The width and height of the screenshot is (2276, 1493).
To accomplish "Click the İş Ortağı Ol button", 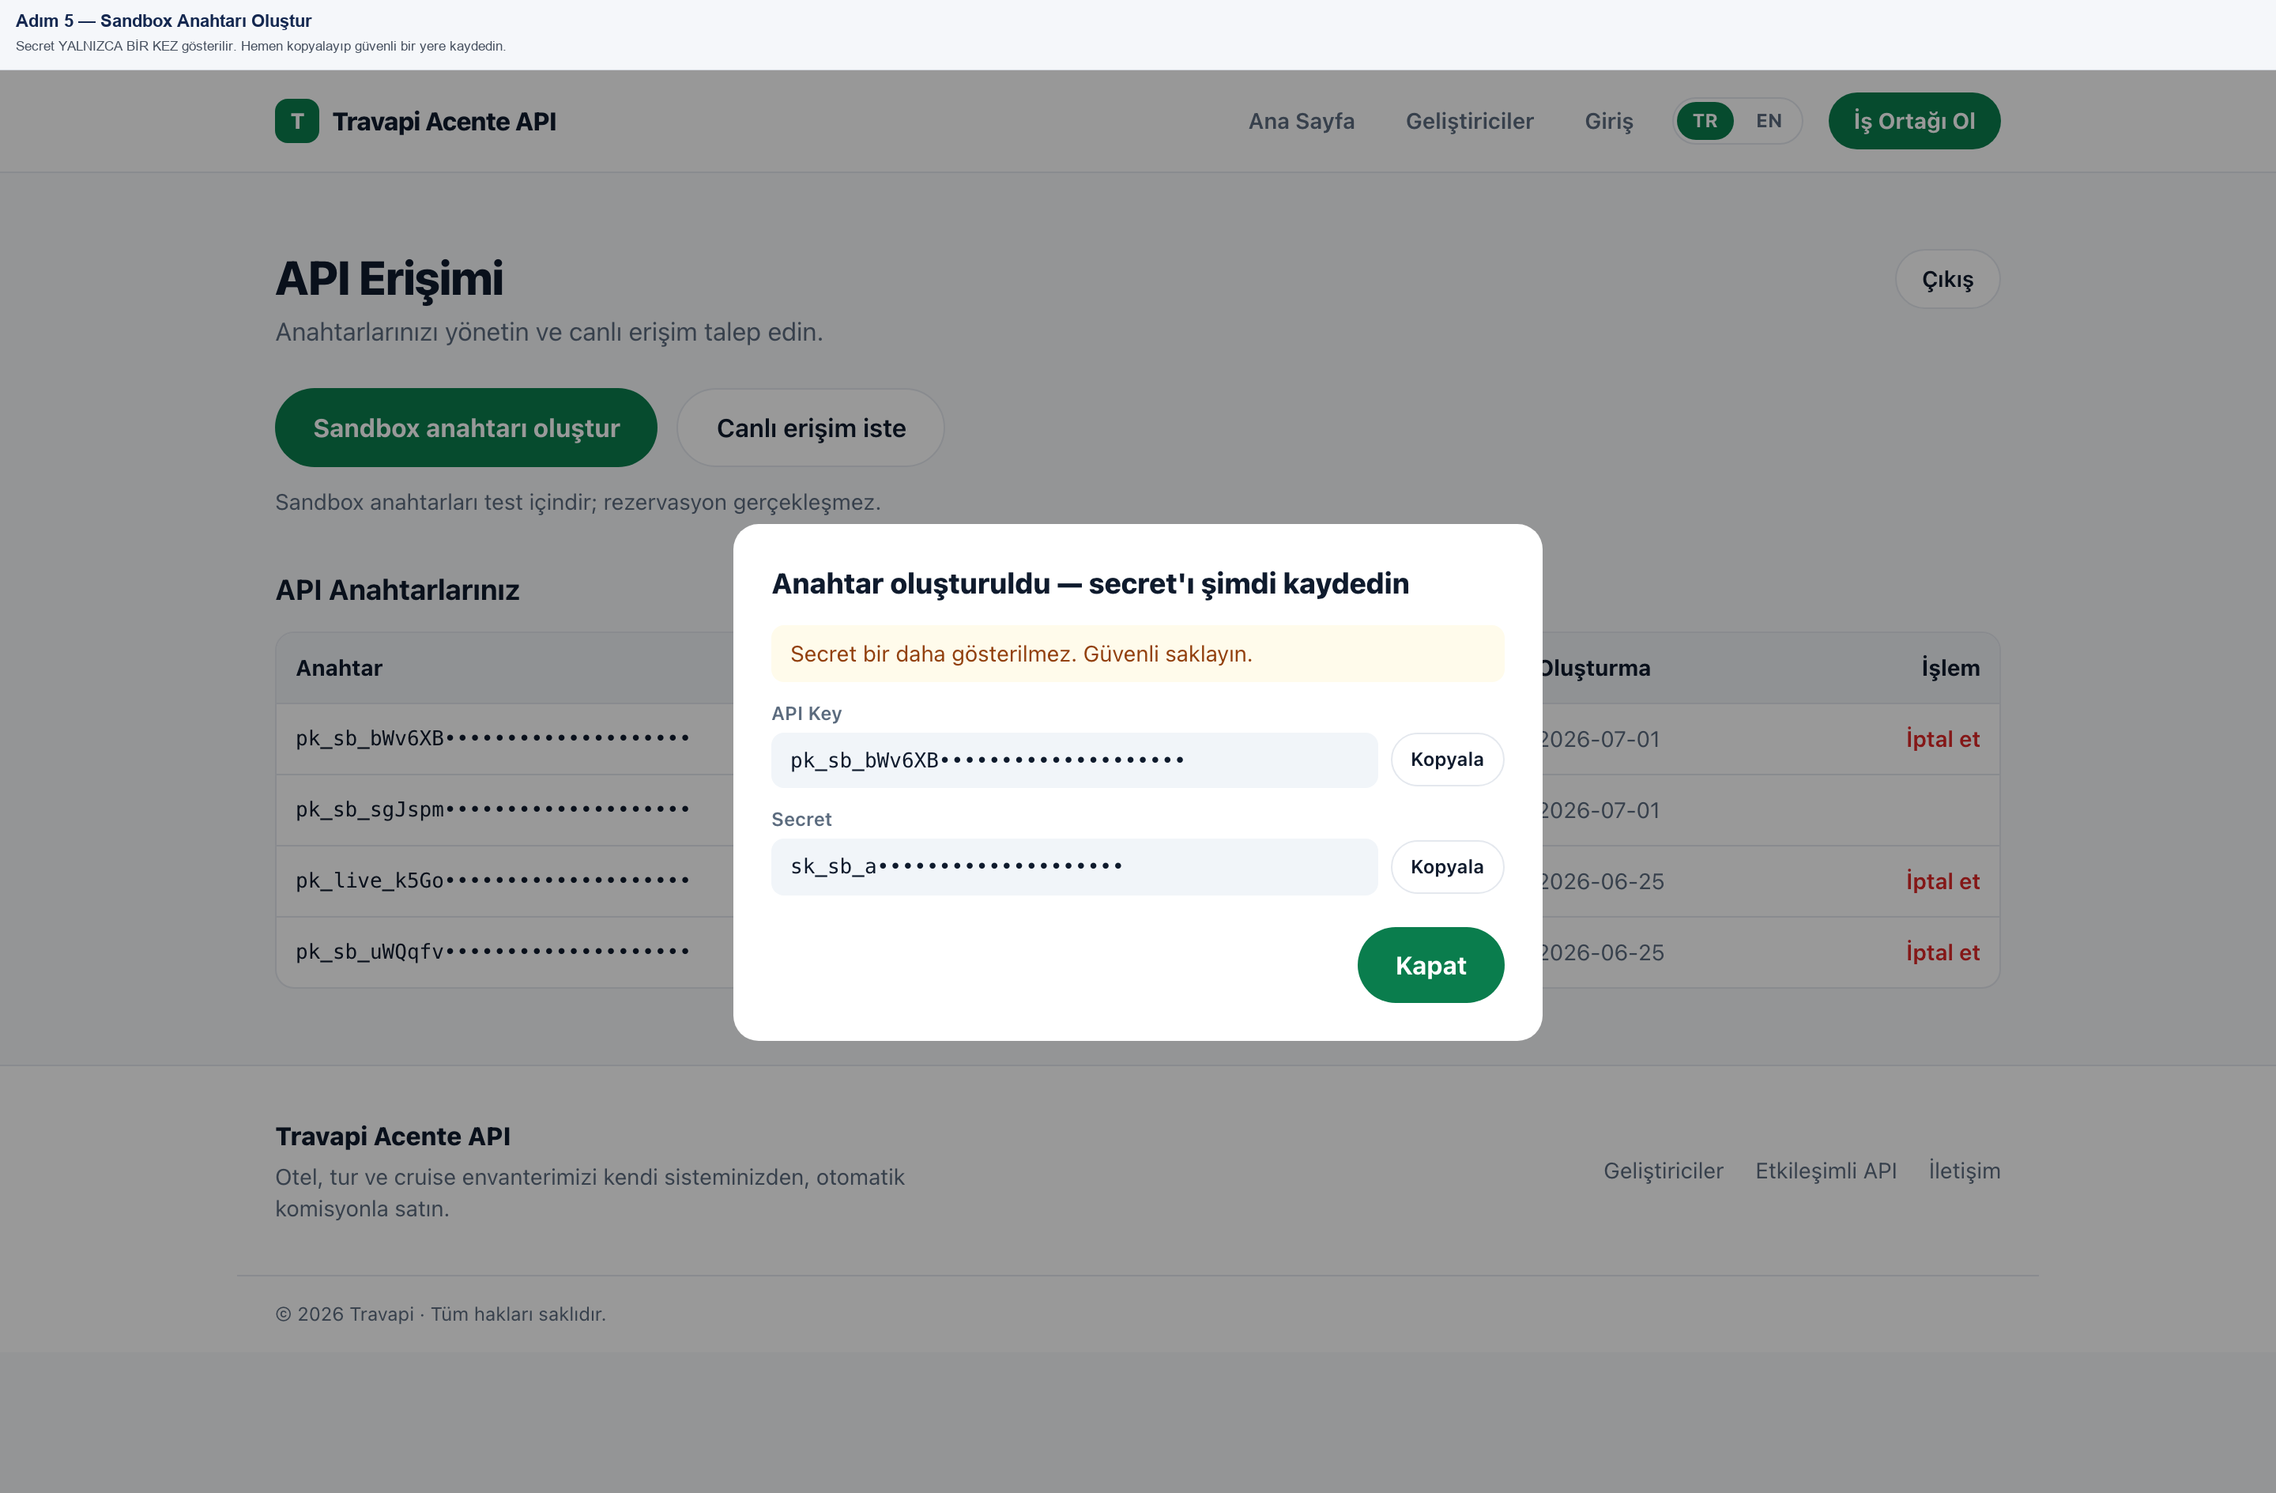I will click(x=1913, y=122).
